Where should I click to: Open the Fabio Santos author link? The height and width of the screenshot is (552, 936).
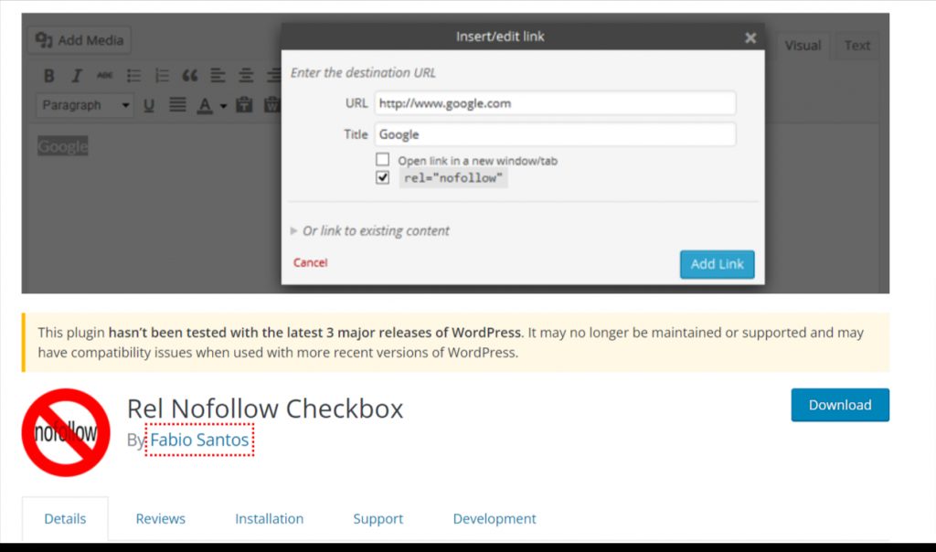pyautogui.click(x=199, y=440)
